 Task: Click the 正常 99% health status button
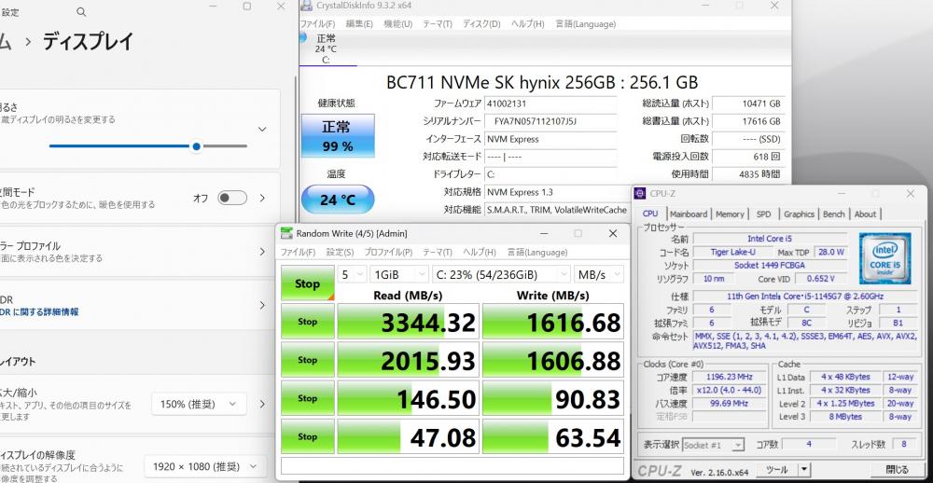tap(338, 136)
